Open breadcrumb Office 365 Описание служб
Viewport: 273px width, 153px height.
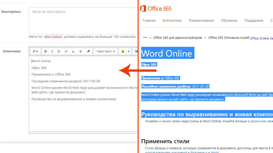[229, 38]
